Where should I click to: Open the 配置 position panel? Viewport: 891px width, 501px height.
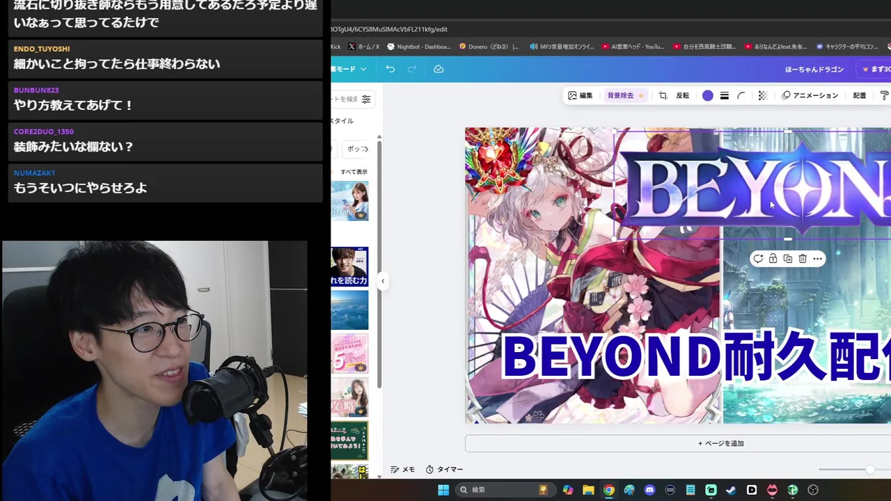[x=860, y=95]
